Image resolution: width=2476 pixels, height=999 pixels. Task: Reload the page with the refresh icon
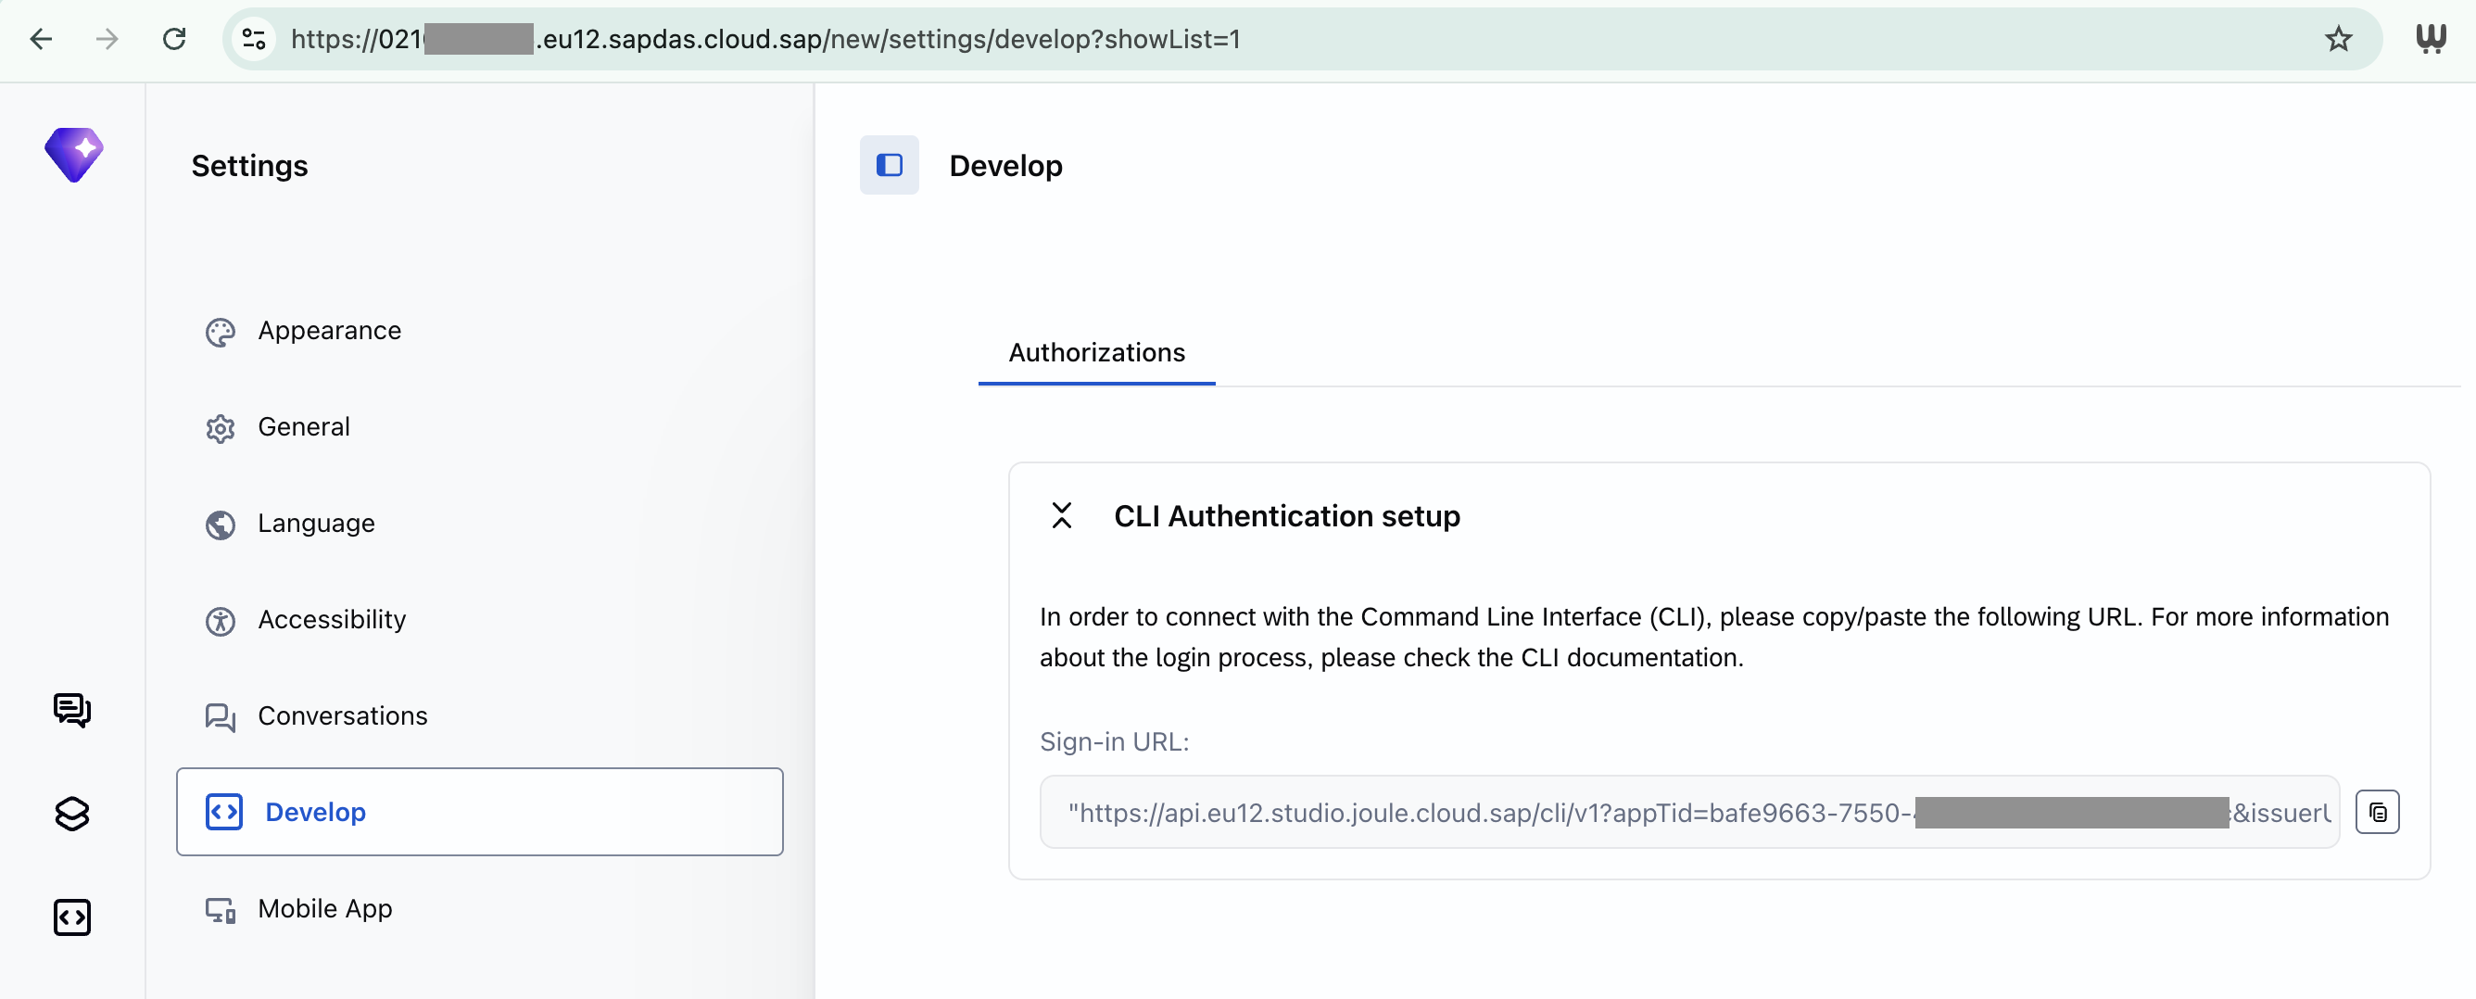click(174, 40)
